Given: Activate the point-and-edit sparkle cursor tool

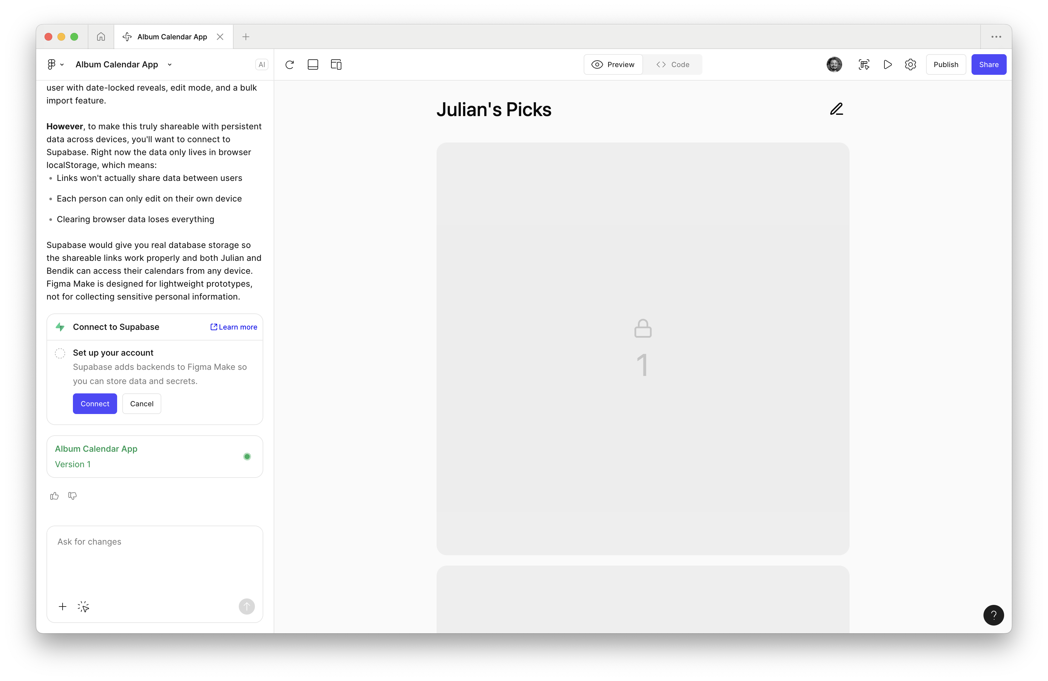Looking at the screenshot, I should (x=83, y=607).
